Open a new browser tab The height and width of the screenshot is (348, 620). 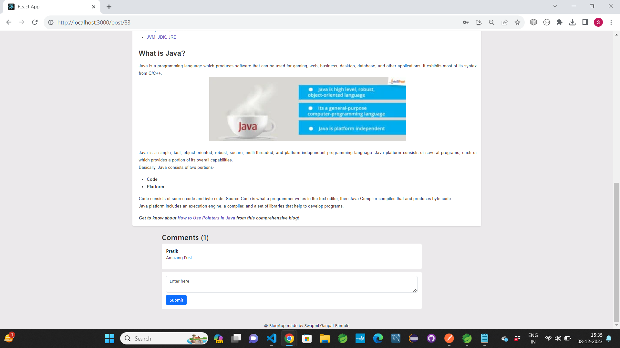(109, 7)
